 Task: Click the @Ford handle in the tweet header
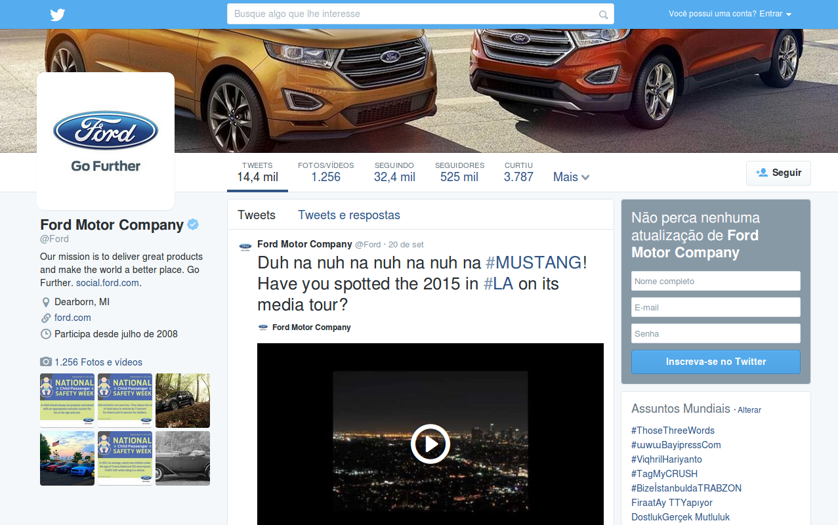(367, 245)
